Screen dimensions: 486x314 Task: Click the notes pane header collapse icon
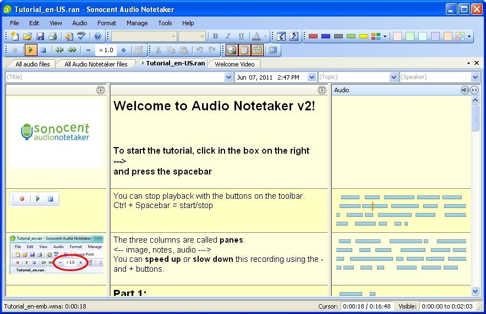(322, 90)
